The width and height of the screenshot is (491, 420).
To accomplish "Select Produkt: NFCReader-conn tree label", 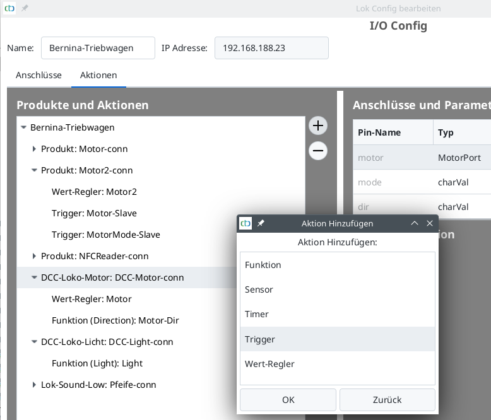I will pos(95,256).
